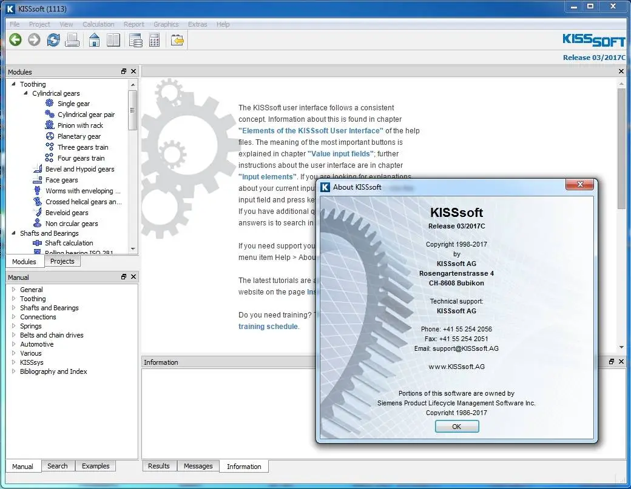The image size is (631, 489).
Task: Collapse Shafts and Bearings in Modules
Action: click(14, 233)
